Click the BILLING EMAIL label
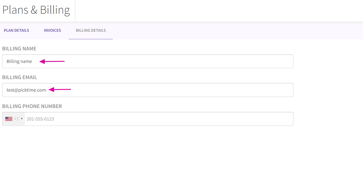This screenshot has width=363, height=169. click(x=19, y=77)
